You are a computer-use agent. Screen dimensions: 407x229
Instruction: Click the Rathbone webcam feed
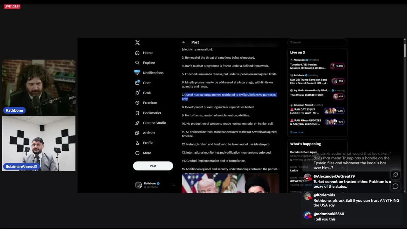pos(39,87)
